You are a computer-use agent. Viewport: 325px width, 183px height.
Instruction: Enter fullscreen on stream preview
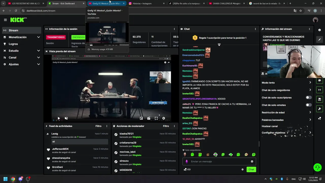pyautogui.click(x=156, y=118)
